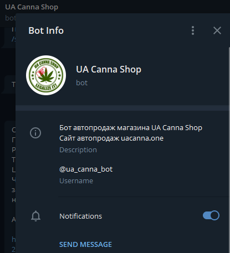
Task: Click the SEND MESSAGE button
Action: [x=85, y=245]
